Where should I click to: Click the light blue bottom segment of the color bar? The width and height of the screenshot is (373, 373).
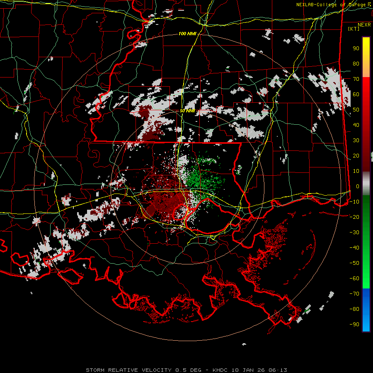pos(366,322)
